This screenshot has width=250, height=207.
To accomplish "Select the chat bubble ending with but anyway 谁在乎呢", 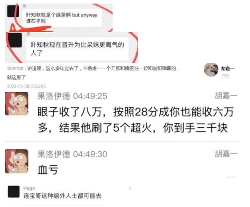I will click(62, 18).
